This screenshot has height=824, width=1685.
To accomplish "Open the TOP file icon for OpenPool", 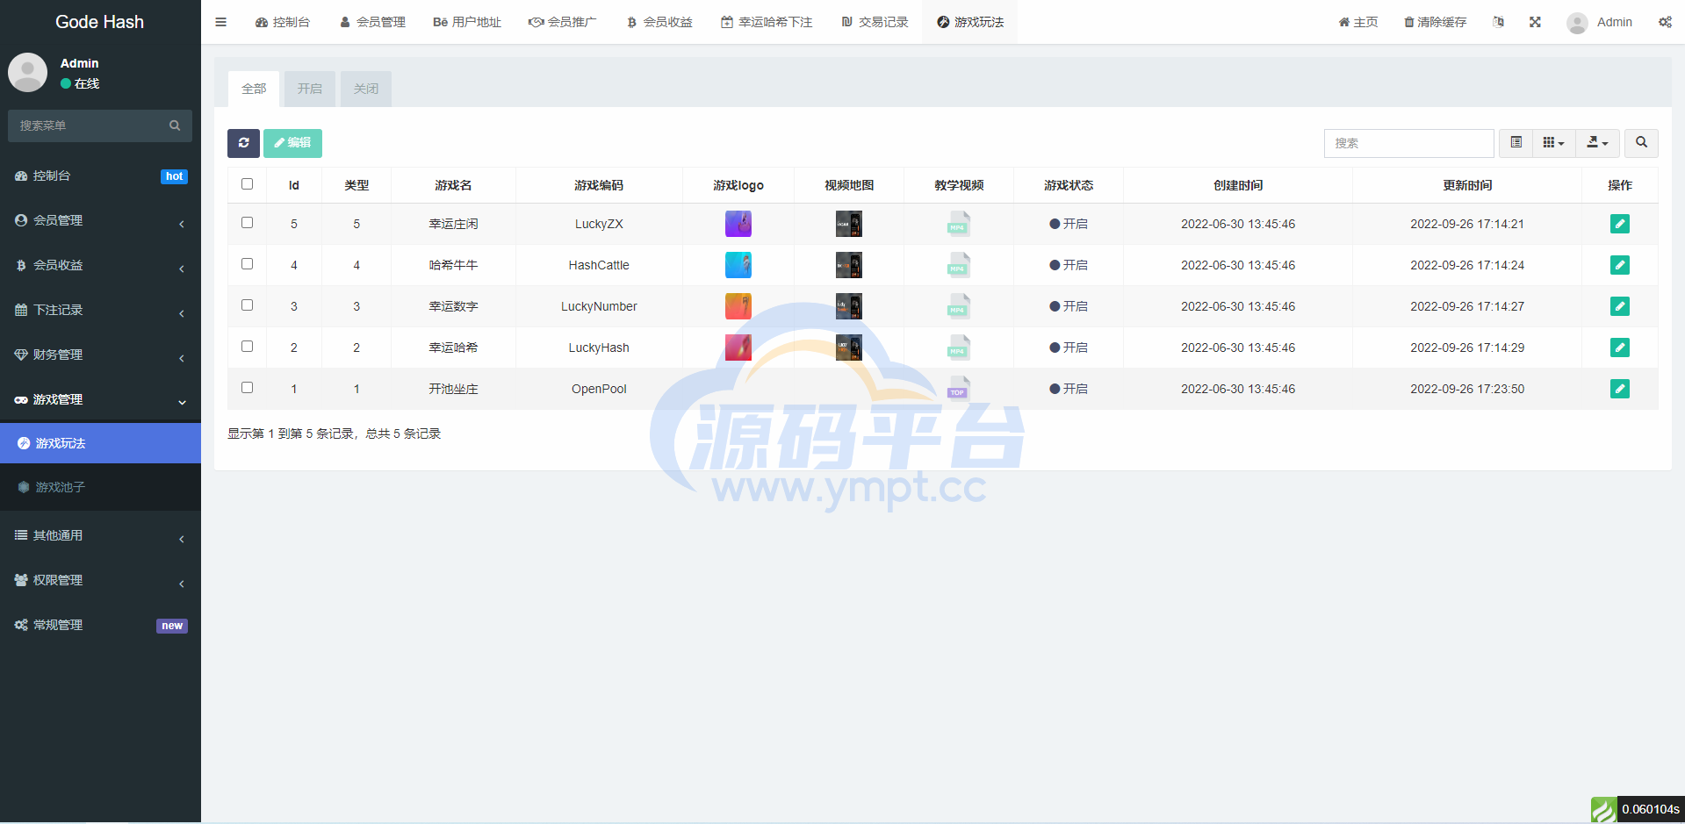I will 959,389.
